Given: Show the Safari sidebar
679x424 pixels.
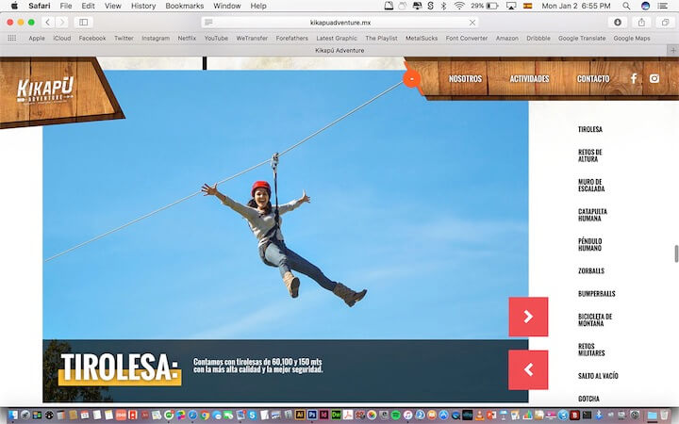Looking at the screenshot, I should pyautogui.click(x=83, y=22).
